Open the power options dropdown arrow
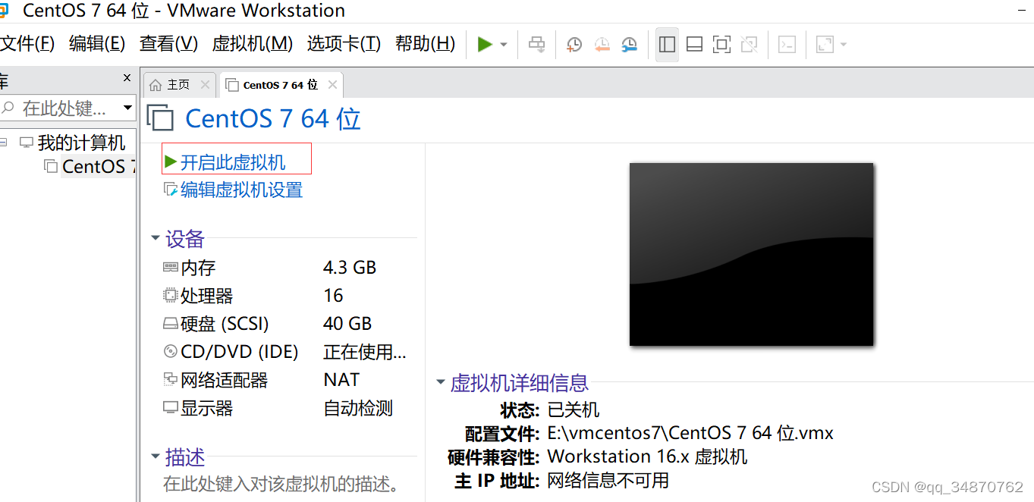Screen dimensions: 1034x502 [504, 45]
